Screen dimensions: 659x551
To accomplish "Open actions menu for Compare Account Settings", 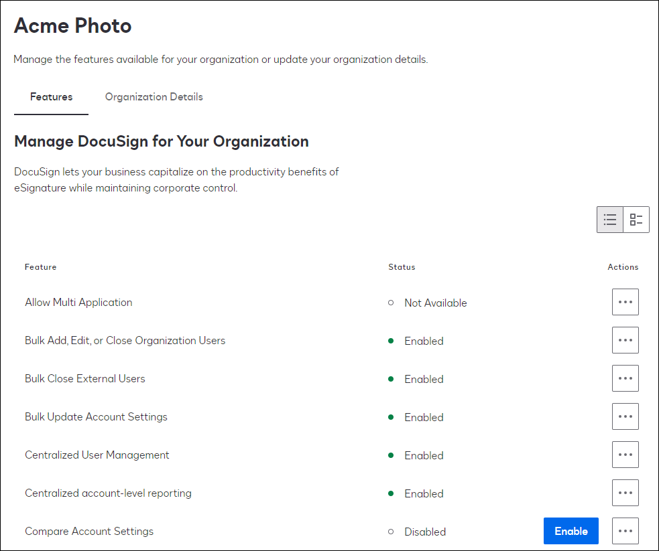I will click(625, 531).
